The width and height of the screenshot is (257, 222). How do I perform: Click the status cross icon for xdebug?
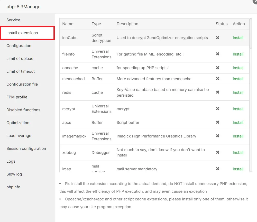[217, 153]
